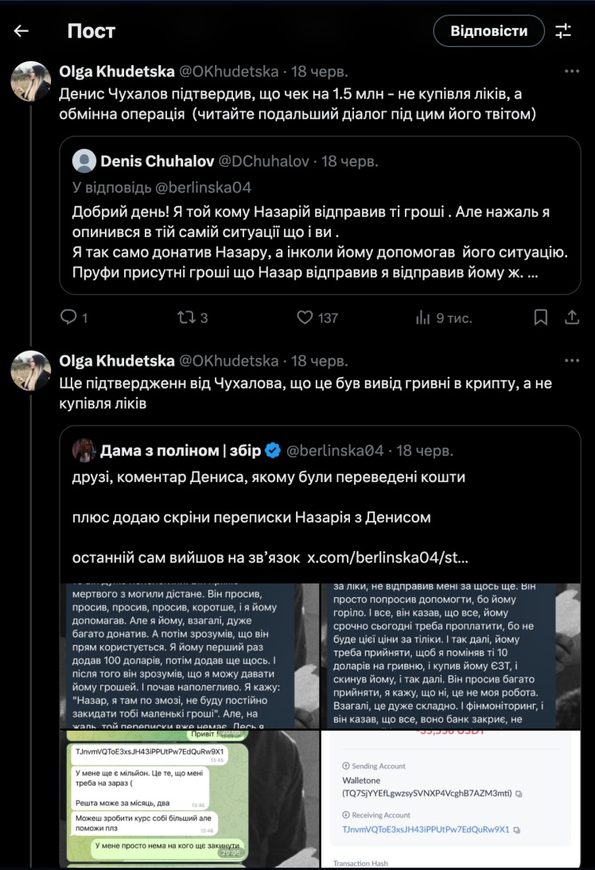Bookmark the first post

point(540,317)
